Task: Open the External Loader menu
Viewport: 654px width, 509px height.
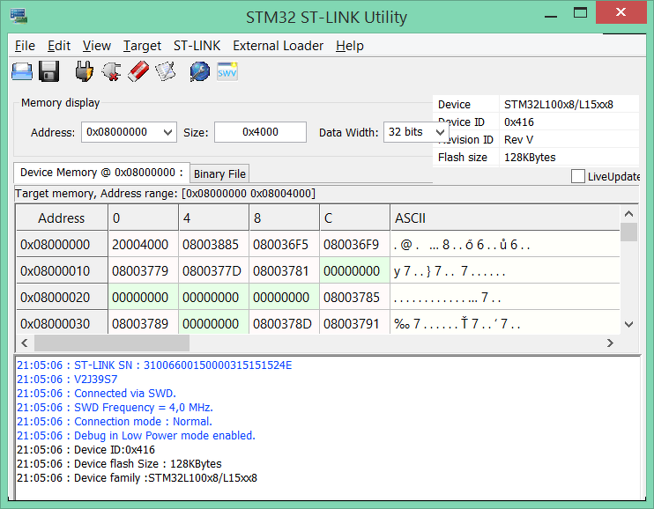Action: tap(279, 46)
